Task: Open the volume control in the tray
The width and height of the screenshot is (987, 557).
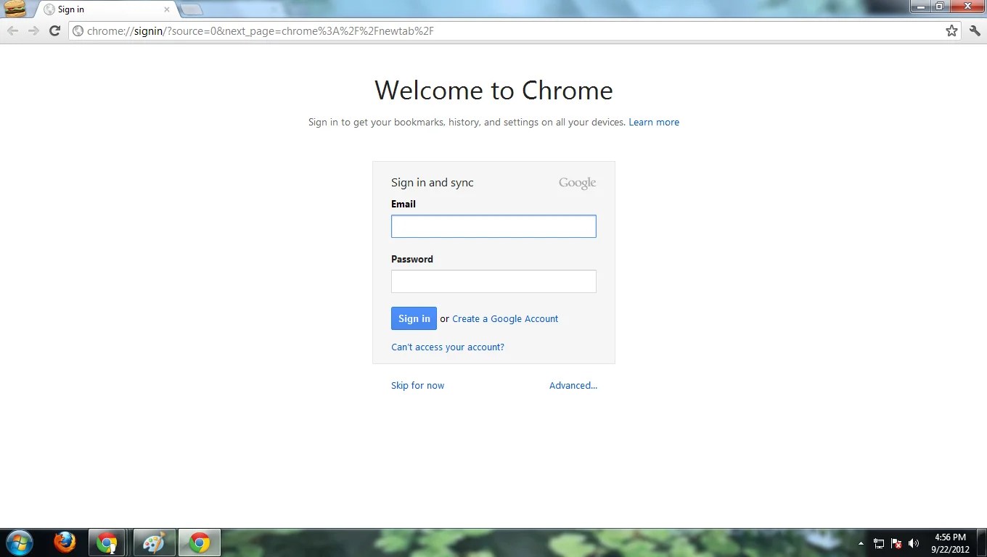Action: coord(914,542)
